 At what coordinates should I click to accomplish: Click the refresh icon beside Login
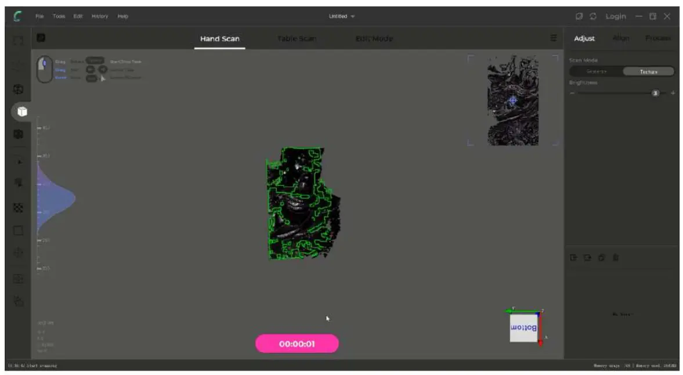point(593,16)
